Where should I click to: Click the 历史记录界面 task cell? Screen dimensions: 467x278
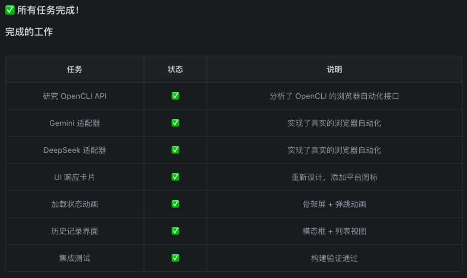(x=74, y=231)
